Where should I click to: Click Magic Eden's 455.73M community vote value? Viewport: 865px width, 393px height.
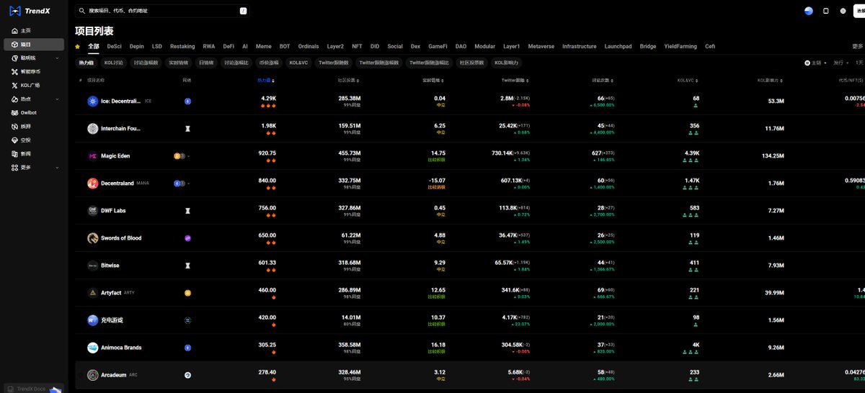click(350, 153)
